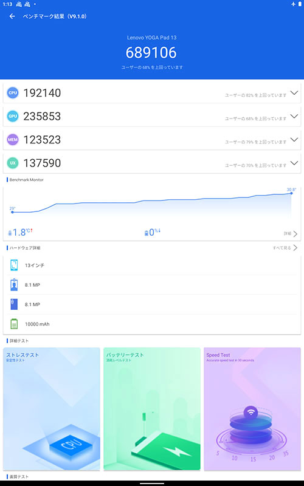Click the GPU score badge icon

point(13,116)
